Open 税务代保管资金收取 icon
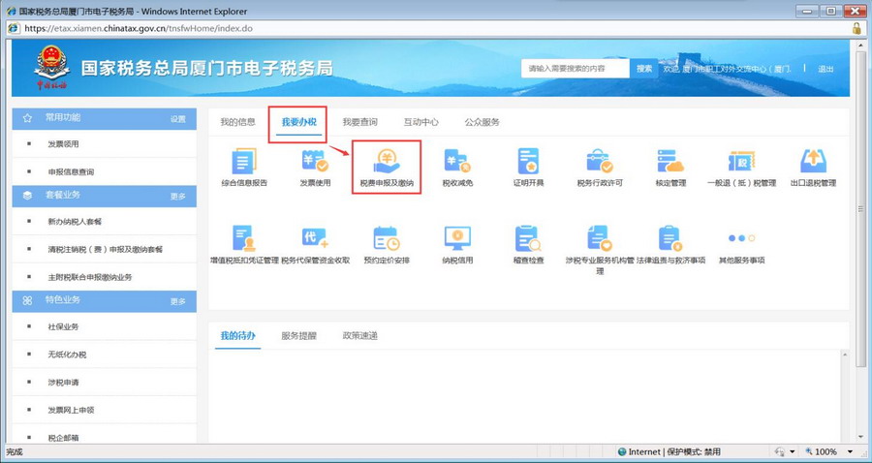872x463 pixels. 315,238
